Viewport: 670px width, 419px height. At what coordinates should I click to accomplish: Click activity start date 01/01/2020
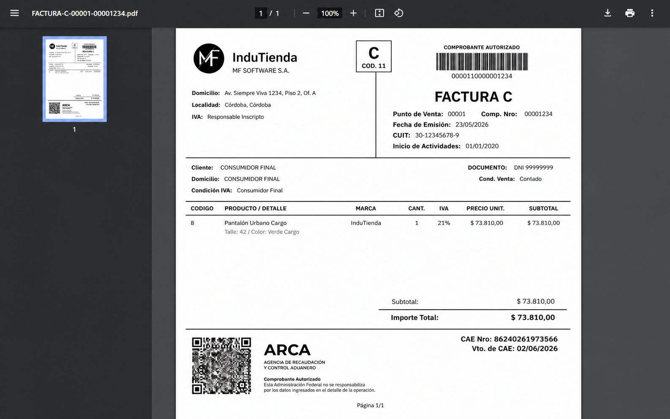click(482, 146)
